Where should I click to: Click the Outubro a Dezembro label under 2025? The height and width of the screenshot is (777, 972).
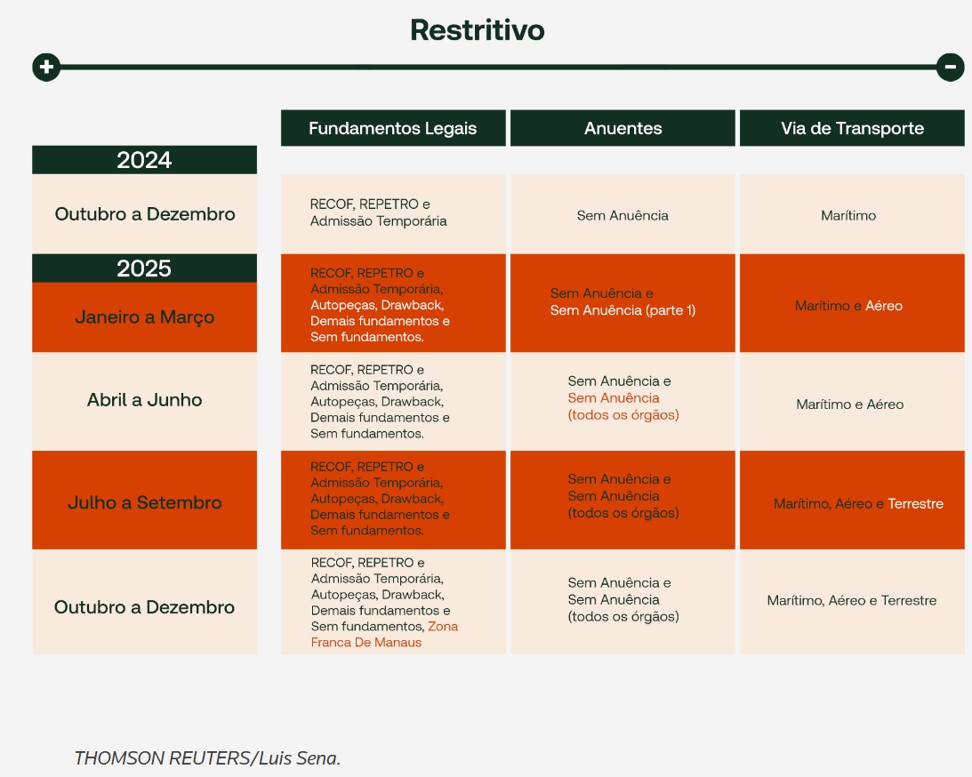144,607
